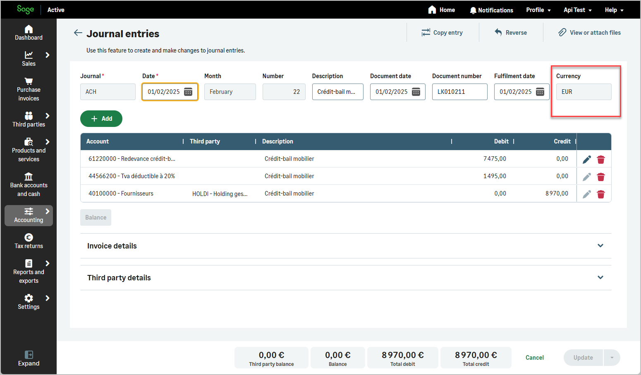Open the Update button dropdown arrow

(612, 358)
